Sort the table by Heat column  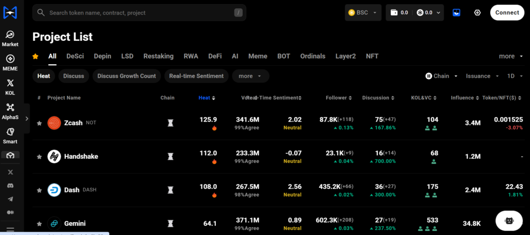(x=207, y=98)
